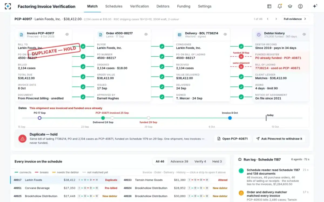Filter list by Held 3

(217, 162)
